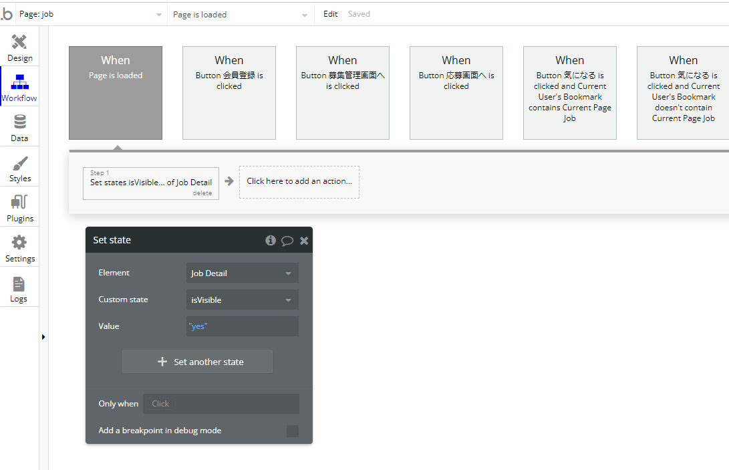
Task: Switch to the Workflow tab
Action: click(19, 88)
